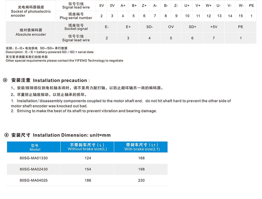The height and width of the screenshot is (199, 262).
Task: Select the value 154 in the table
Action: pos(88,169)
